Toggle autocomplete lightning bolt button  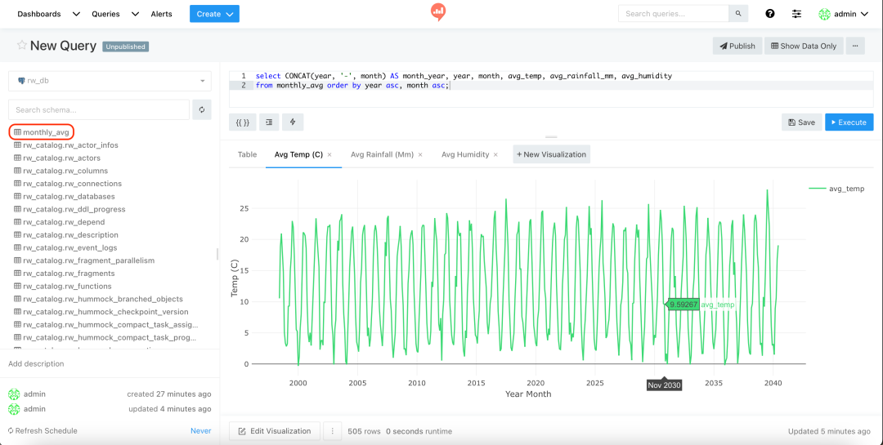tap(293, 122)
